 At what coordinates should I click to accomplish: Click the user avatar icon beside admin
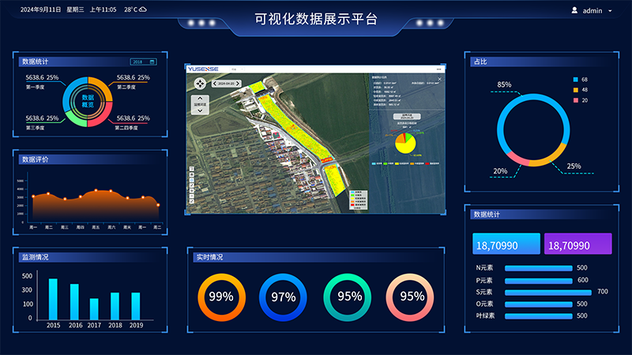pyautogui.click(x=574, y=10)
